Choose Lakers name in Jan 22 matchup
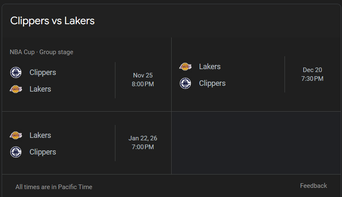The height and width of the screenshot is (197, 342). pyautogui.click(x=40, y=135)
